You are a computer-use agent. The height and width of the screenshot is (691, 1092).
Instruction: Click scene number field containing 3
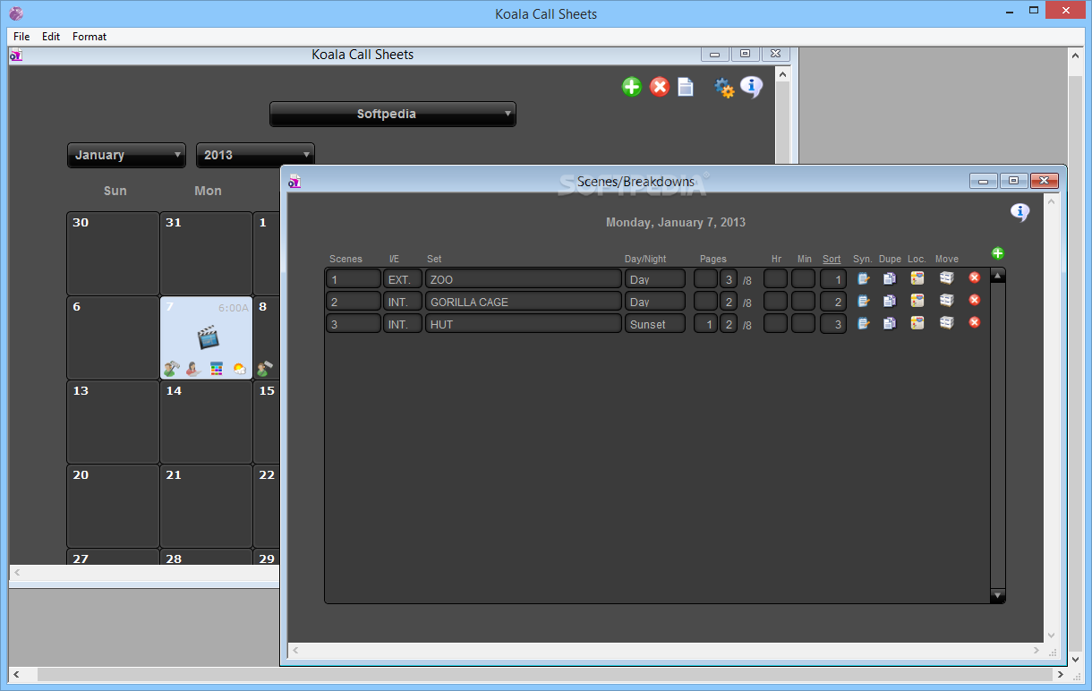pyautogui.click(x=354, y=324)
